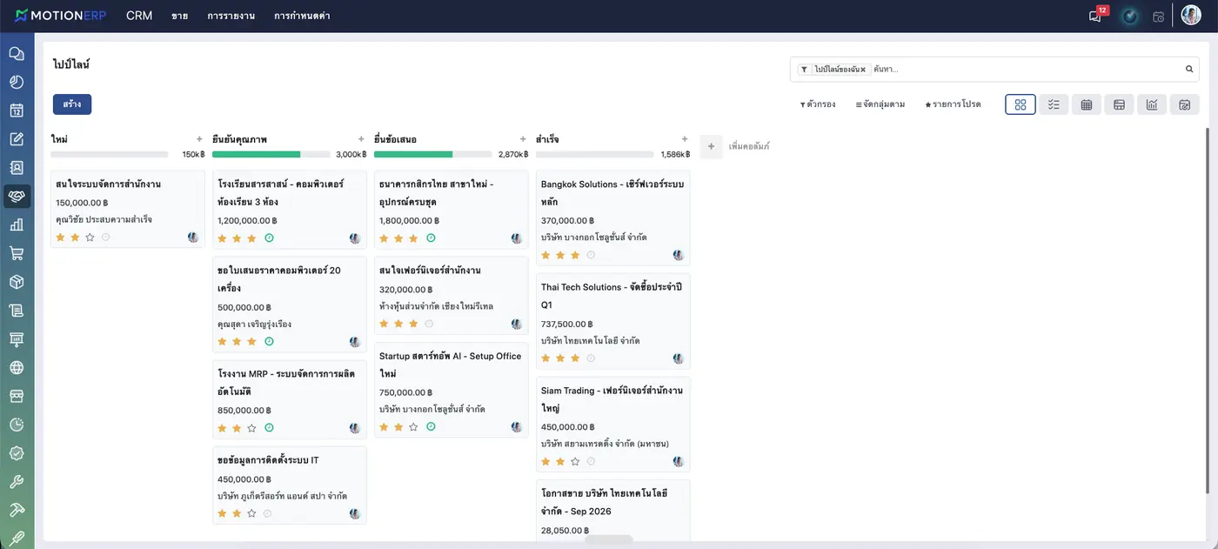The width and height of the screenshot is (1218, 549).
Task: Open the Calendar app in sidebar
Action: pyautogui.click(x=17, y=110)
